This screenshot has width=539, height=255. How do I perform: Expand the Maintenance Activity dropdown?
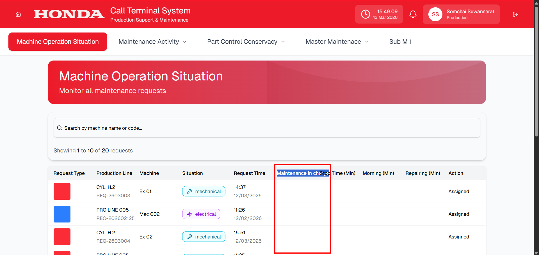click(152, 42)
